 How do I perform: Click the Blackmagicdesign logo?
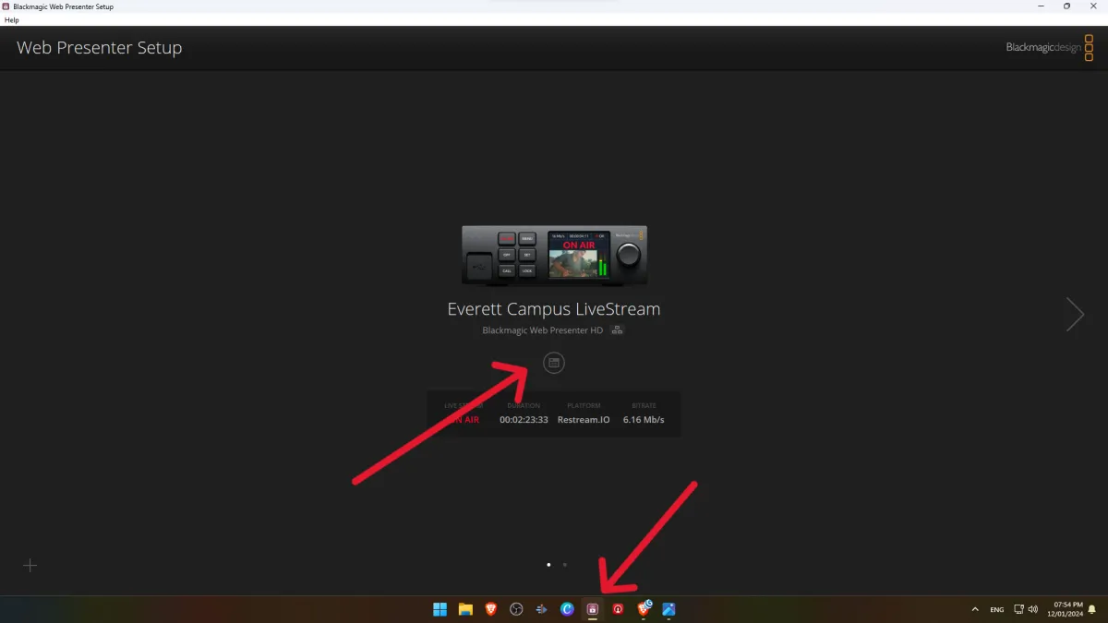(x=1049, y=47)
